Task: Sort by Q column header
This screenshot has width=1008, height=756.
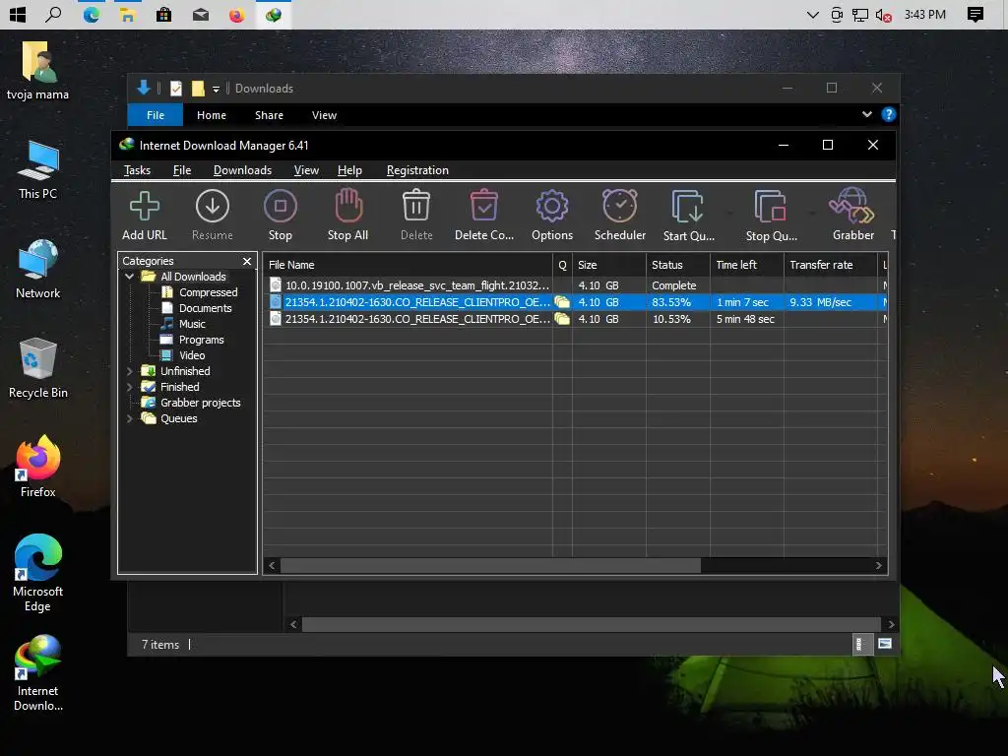Action: click(x=562, y=265)
